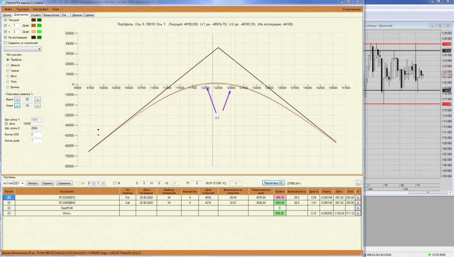Increase the 'Выше' graph percentage with right arrow
This screenshot has width=454, height=257.
pos(37,99)
